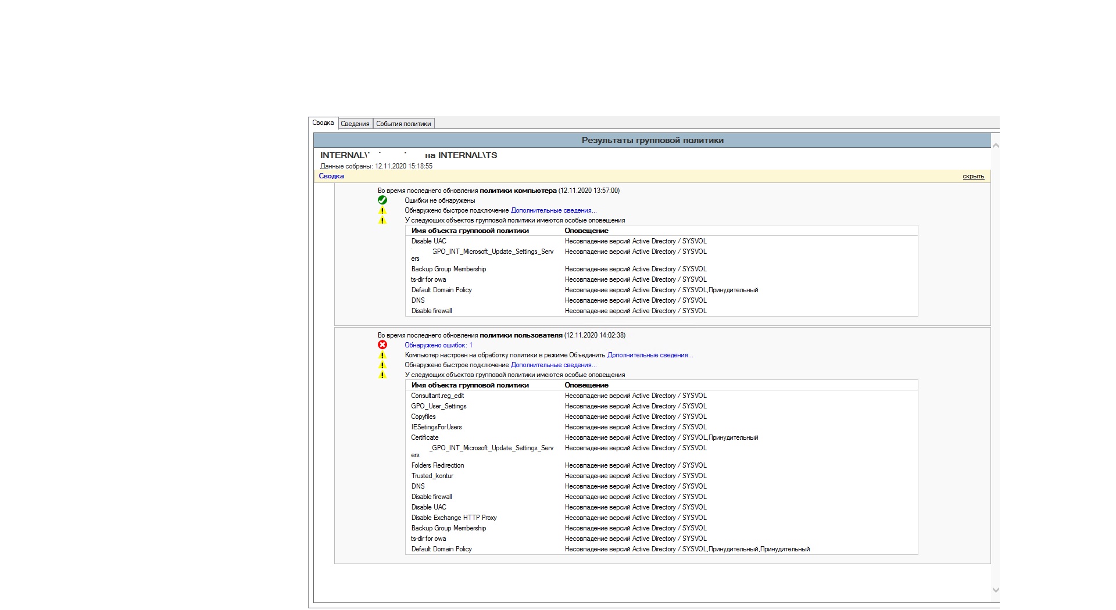This screenshot has height=610, width=1116.
Task: Select Consultant.reg_edit row
Action: coord(661,396)
